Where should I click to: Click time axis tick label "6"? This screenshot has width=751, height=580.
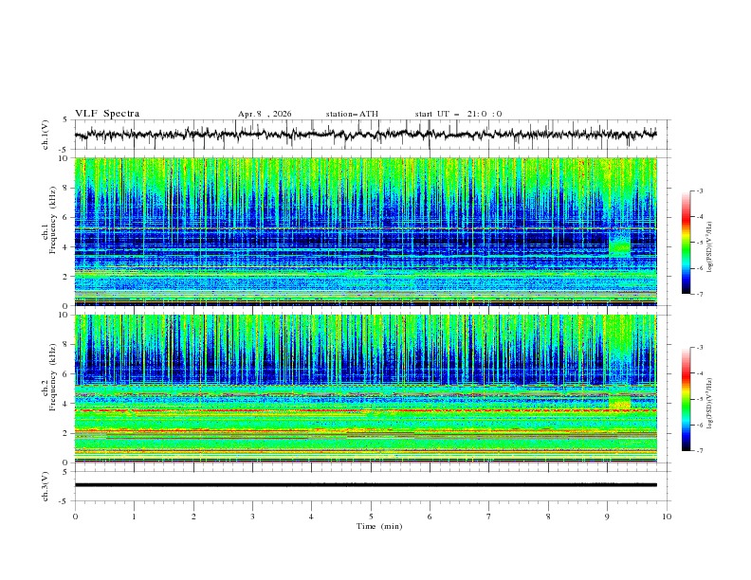tap(430, 517)
